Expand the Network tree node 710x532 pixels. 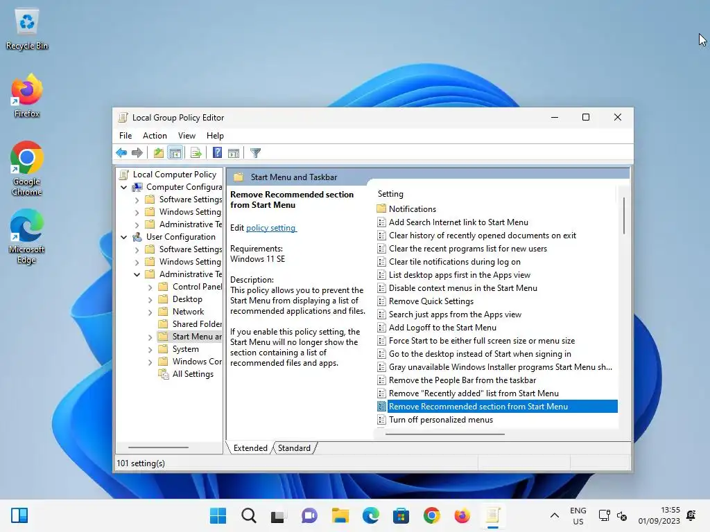(x=150, y=312)
